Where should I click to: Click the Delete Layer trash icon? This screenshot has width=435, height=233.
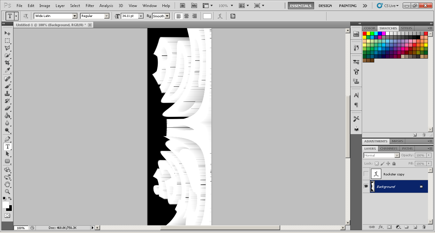[x=424, y=227]
